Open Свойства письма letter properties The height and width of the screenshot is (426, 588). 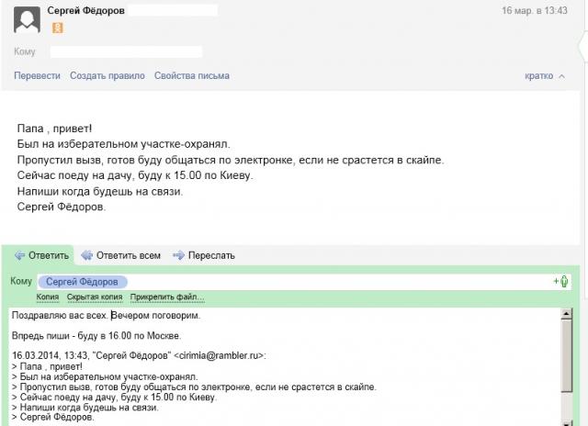pos(191,75)
